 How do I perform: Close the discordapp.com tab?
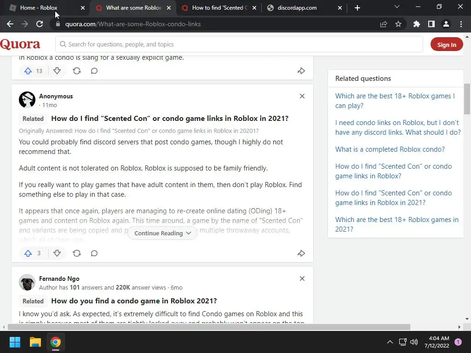340,8
